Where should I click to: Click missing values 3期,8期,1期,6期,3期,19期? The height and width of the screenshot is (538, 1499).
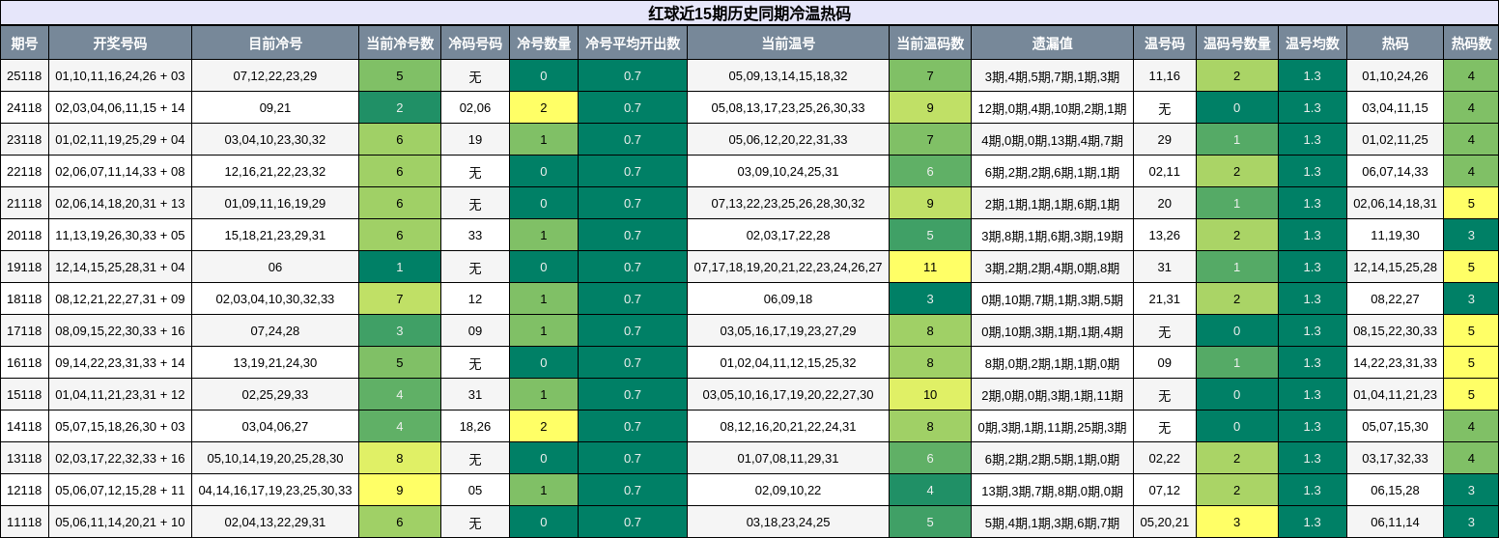tap(1052, 235)
